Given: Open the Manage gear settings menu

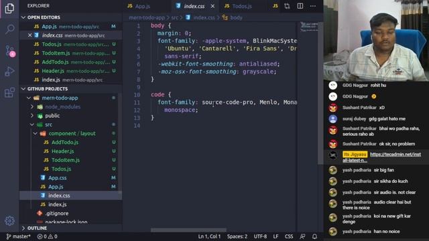Looking at the screenshot, I should [x=9, y=220].
